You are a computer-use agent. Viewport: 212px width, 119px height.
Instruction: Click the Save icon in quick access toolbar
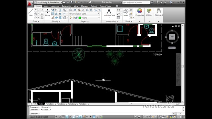[x=72, y=2]
